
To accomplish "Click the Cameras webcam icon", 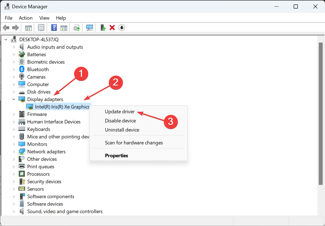I will [22, 77].
